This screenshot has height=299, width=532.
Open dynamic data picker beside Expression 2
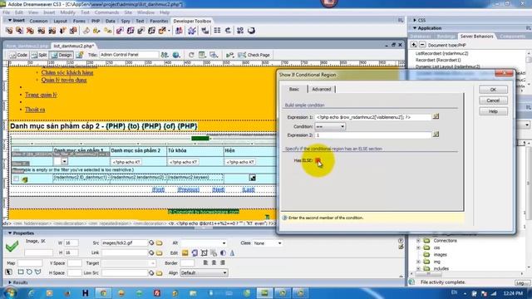[436, 135]
